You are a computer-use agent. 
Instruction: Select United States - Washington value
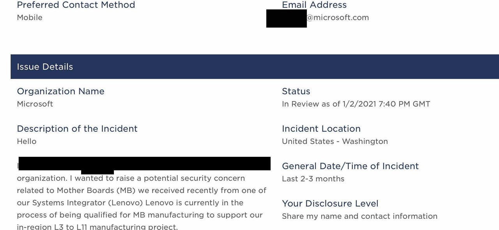[x=335, y=141]
